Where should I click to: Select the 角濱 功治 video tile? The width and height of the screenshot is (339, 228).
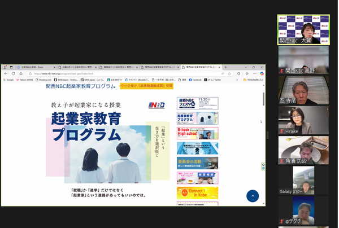303,150
